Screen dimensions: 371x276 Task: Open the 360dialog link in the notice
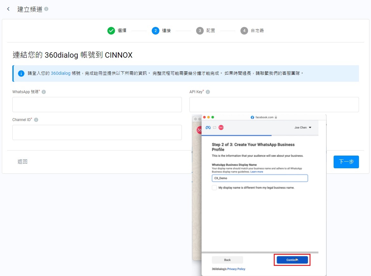(61, 74)
